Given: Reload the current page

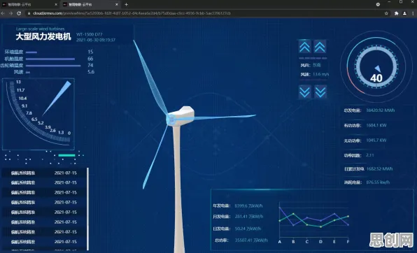Looking at the screenshot, I should coord(19,13).
